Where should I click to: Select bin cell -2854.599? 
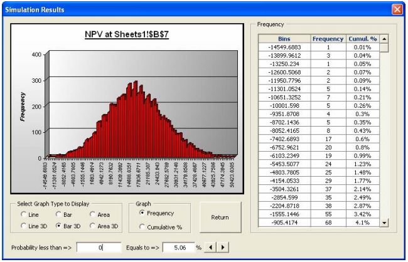[x=284, y=197]
